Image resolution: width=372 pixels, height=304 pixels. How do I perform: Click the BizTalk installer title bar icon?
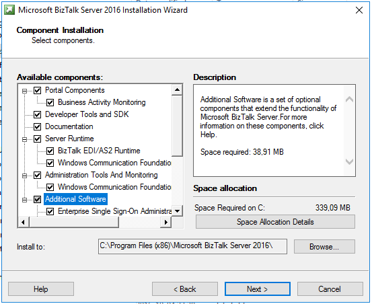[9, 10]
